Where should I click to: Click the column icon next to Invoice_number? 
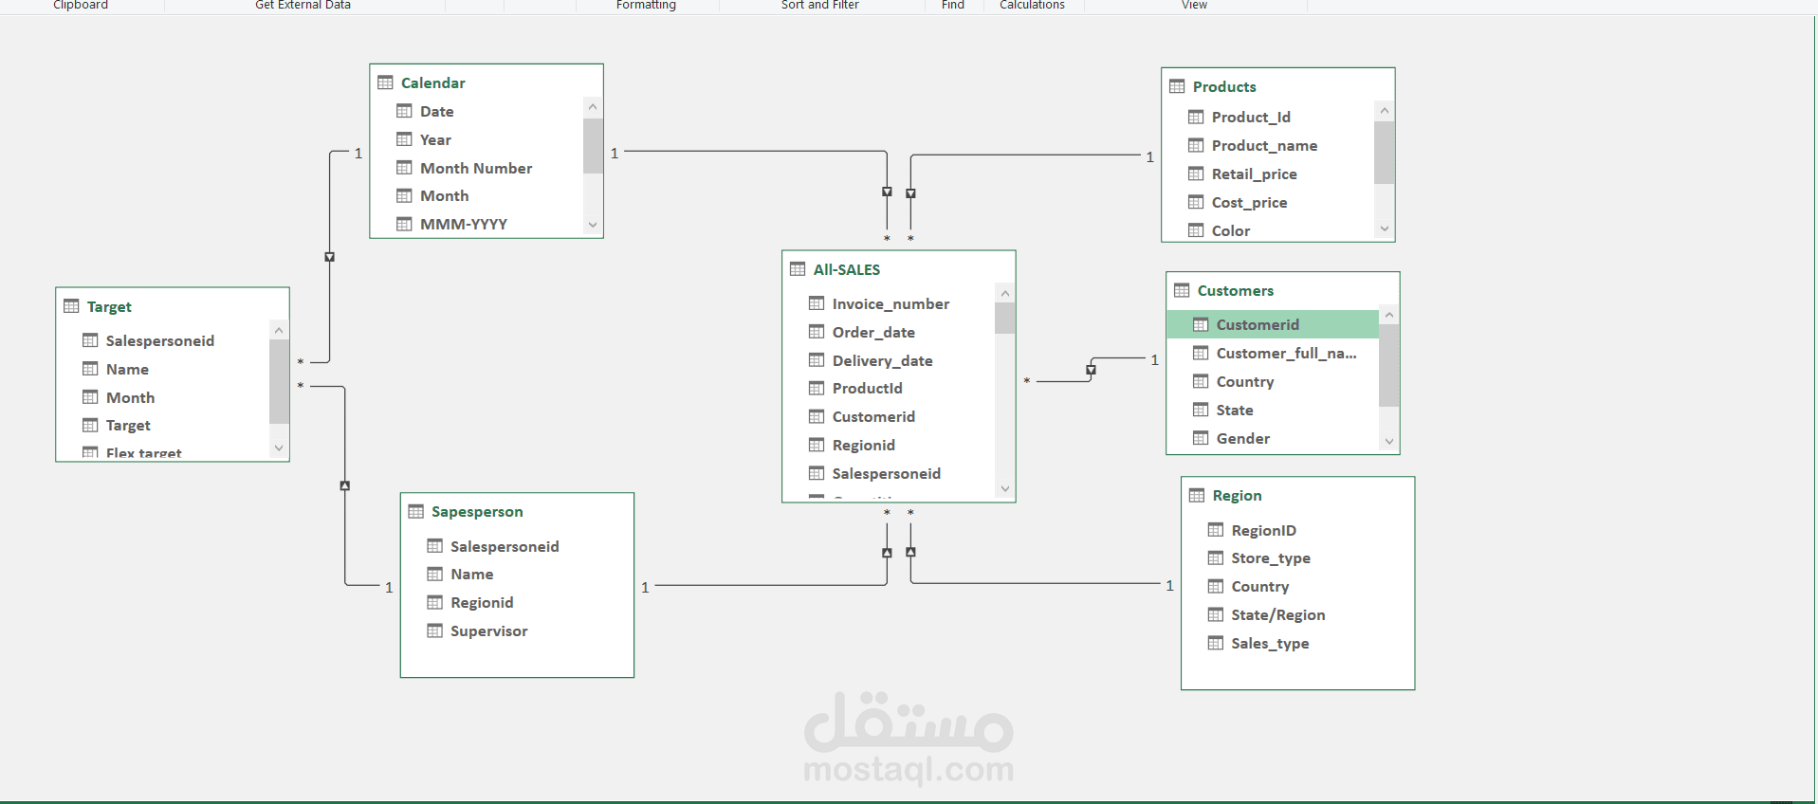[817, 303]
